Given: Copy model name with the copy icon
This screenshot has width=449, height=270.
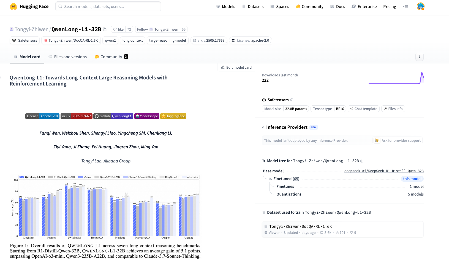Looking at the screenshot, I should (x=105, y=29).
